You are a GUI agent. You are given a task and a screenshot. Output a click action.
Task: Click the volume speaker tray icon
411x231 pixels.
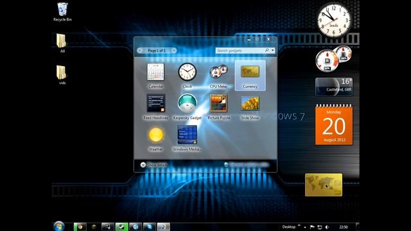(x=327, y=227)
